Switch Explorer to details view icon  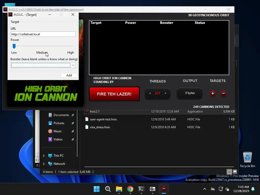point(229,172)
